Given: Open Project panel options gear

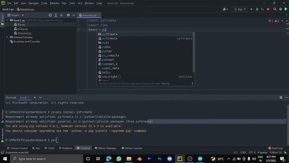Looking at the screenshot, I should tap(68, 15).
